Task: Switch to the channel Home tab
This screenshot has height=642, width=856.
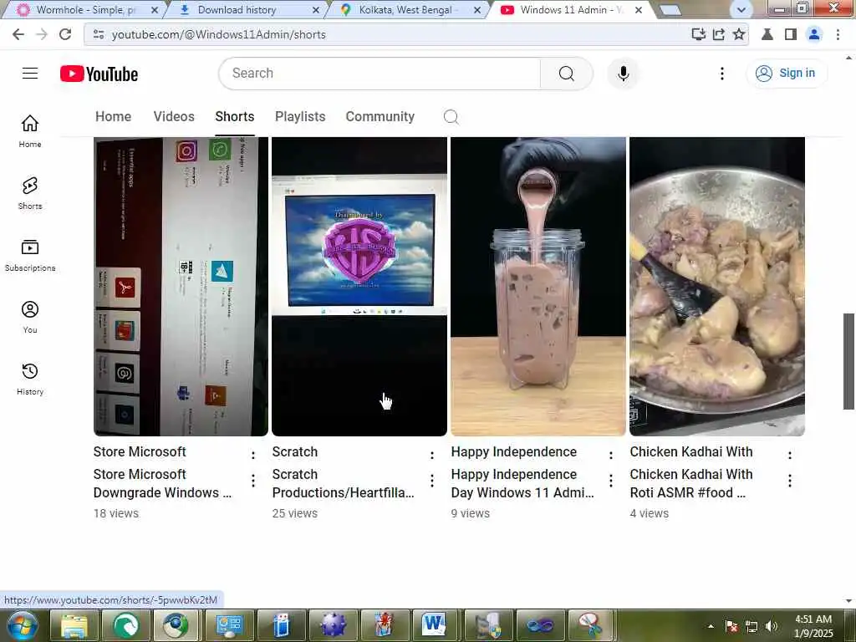Action: [113, 117]
